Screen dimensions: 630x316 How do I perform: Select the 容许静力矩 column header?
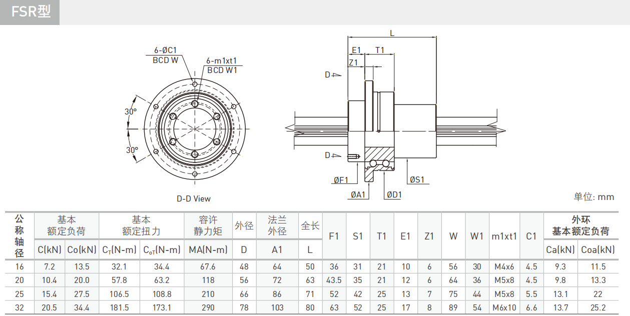[208, 225]
